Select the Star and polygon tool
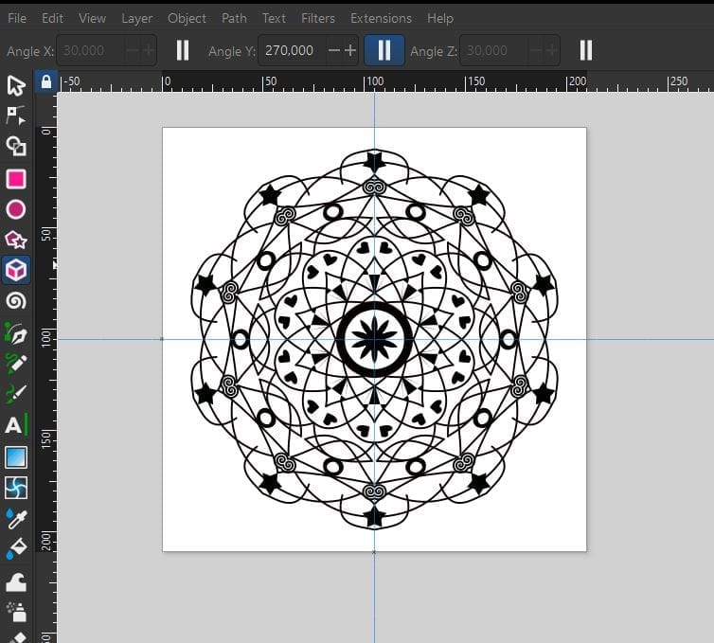Image resolution: width=714 pixels, height=643 pixels. click(x=16, y=240)
